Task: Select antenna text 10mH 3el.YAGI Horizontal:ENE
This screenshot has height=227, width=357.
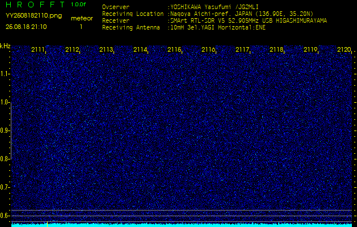Action: [x=218, y=28]
